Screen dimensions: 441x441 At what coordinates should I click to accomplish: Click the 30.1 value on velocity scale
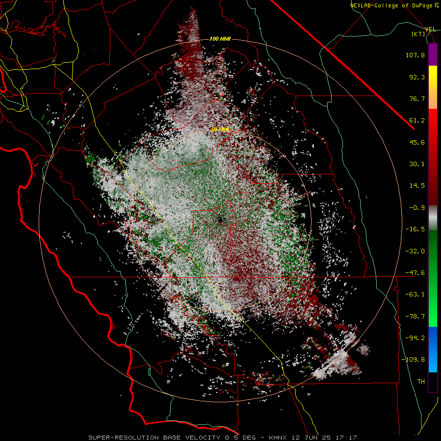[x=417, y=164]
